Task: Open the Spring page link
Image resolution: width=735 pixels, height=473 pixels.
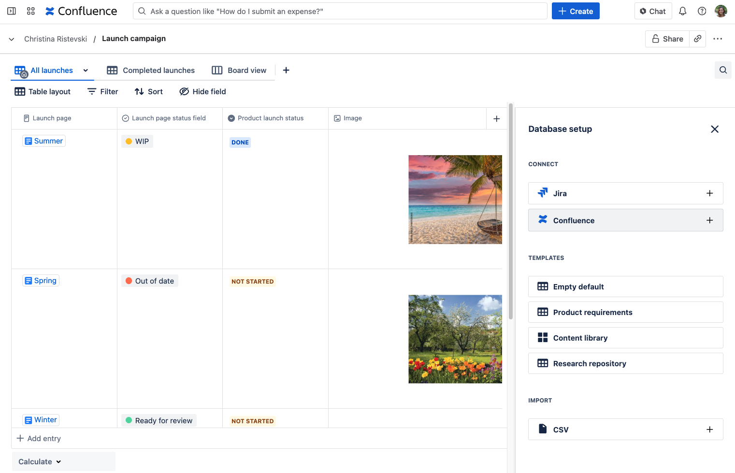Action: (41, 281)
